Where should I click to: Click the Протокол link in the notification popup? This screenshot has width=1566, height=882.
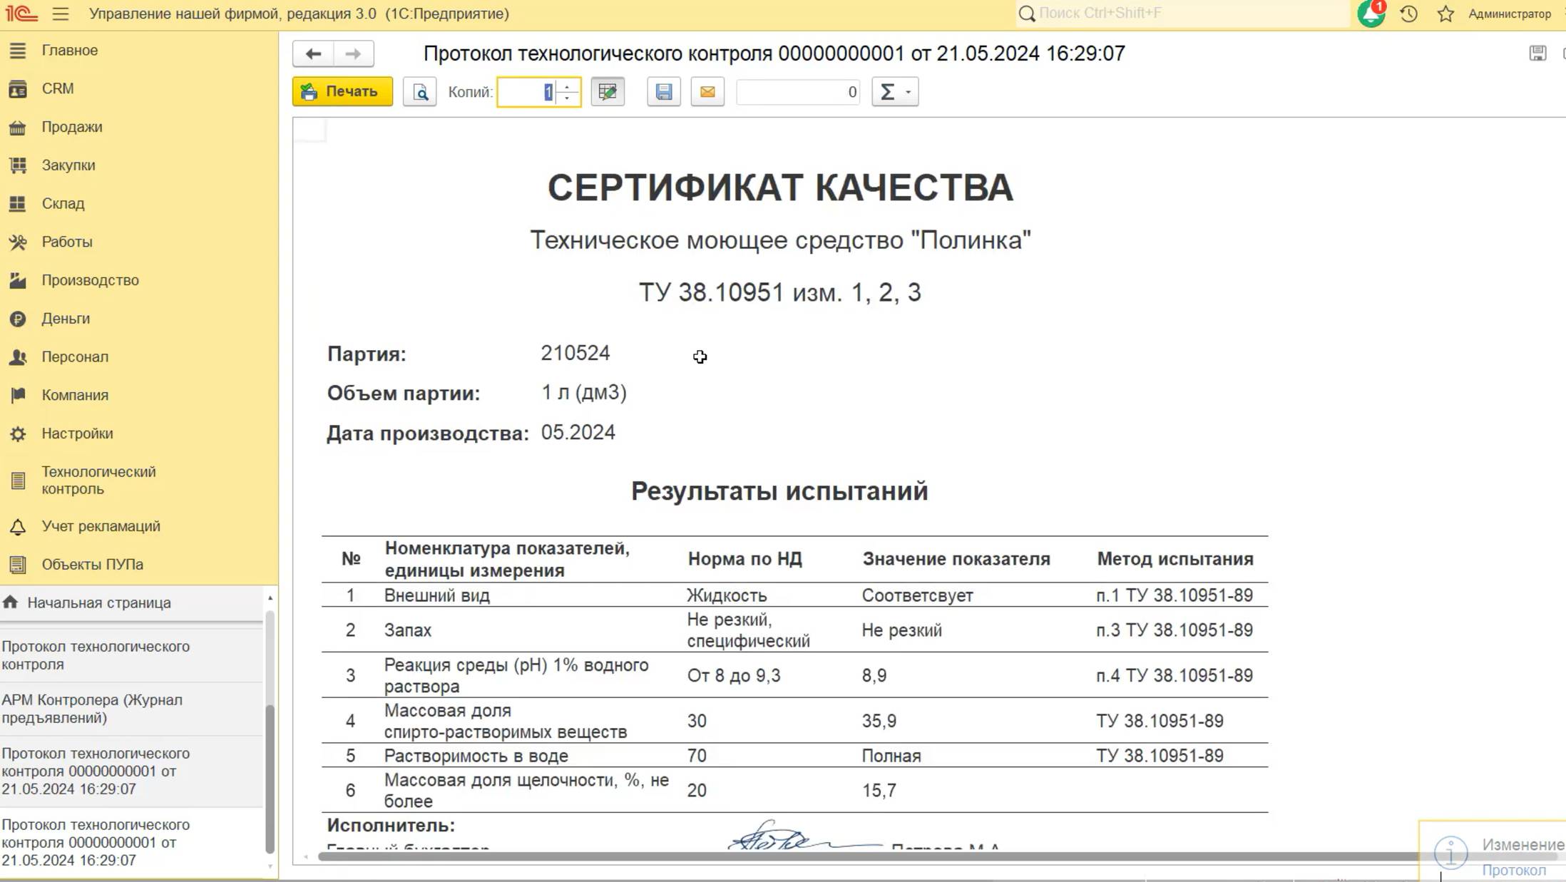1513,870
